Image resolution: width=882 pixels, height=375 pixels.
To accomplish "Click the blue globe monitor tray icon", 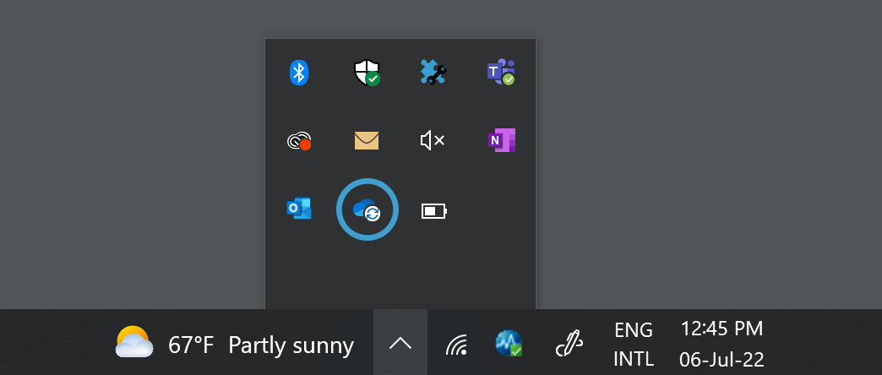I will pos(508,343).
